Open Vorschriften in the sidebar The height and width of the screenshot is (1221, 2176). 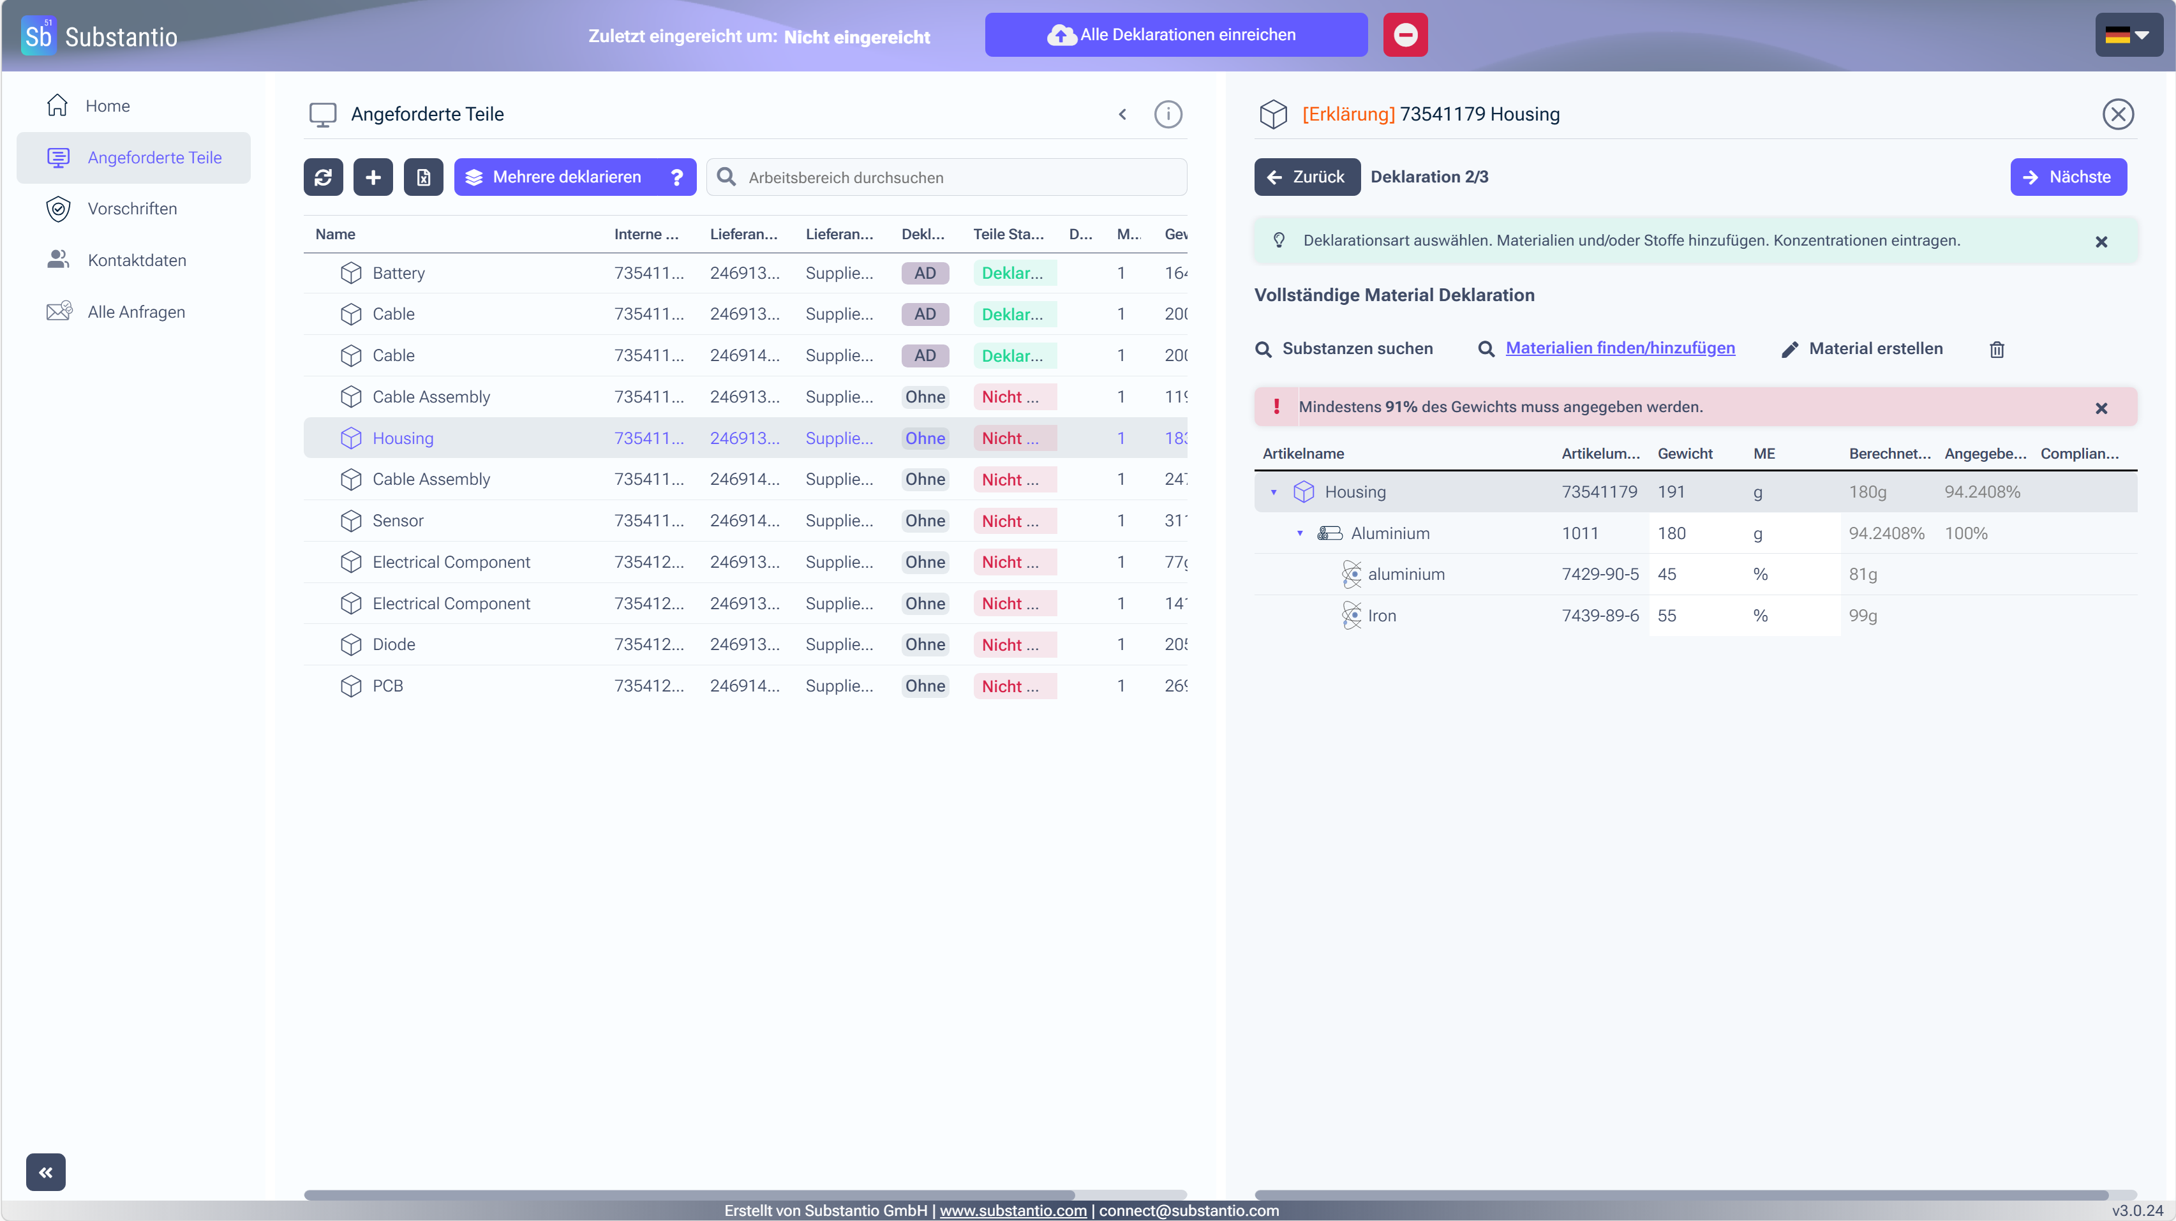[133, 209]
